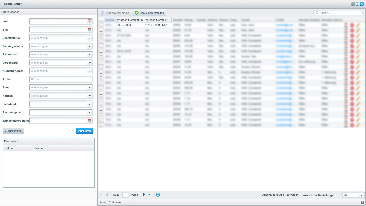Image resolution: width=366 pixels, height=206 pixels.
Task: Jump to the last page of orders
Action: (150, 195)
